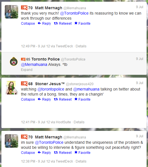
Task: Click the Klout badge next to Stoner Jesus
Action: pyautogui.click(x=24, y=83)
